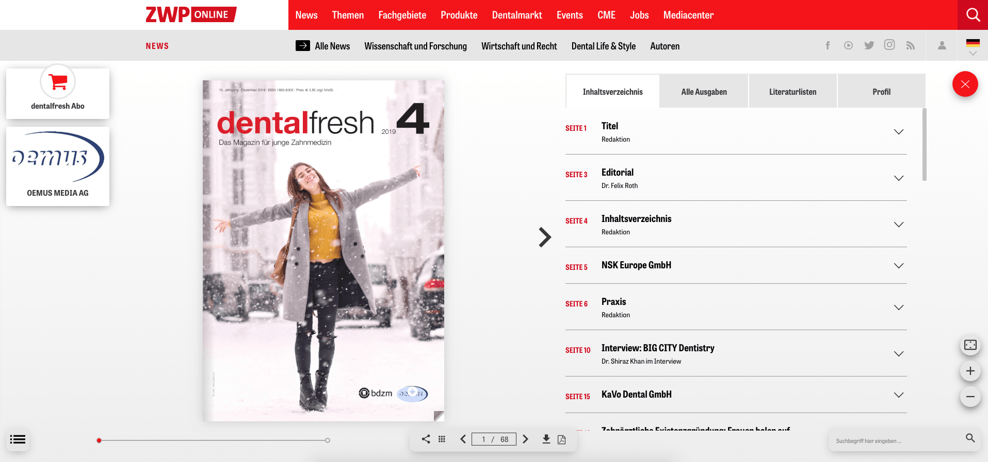Open the Facebook social icon
Image resolution: width=988 pixels, height=462 pixels.
point(828,45)
